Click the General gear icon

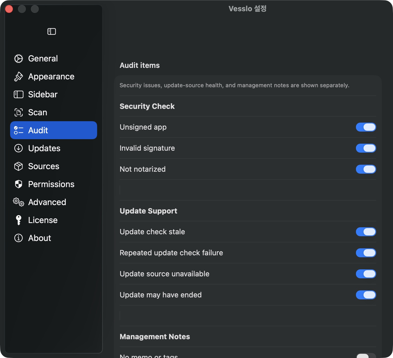click(x=19, y=59)
